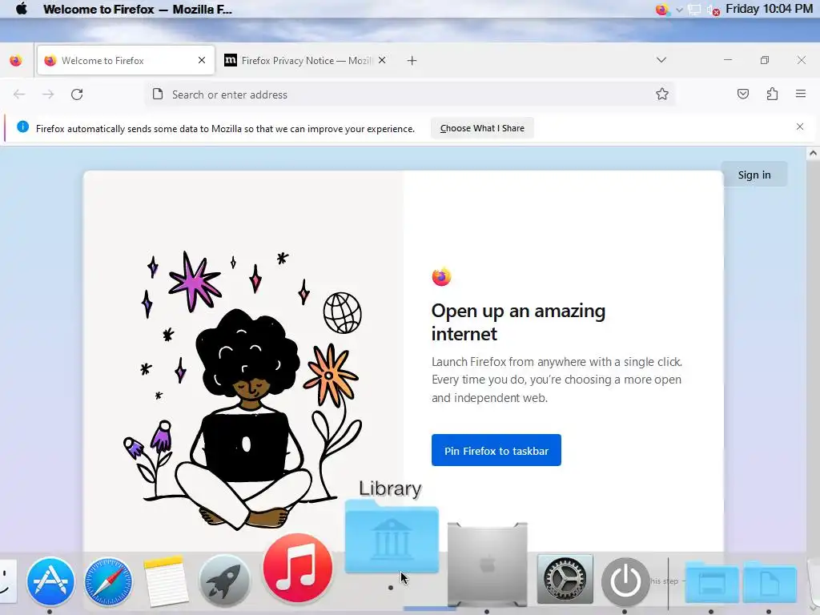Expand the tray chevron in the menu bar
Viewport: 820px width, 615px height.
679,10
